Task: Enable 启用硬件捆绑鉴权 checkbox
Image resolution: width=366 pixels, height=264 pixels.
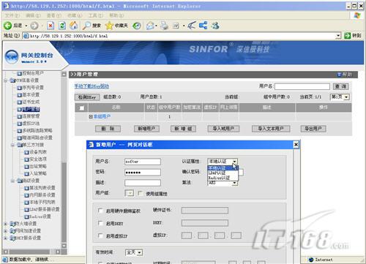Action: tap(100, 211)
